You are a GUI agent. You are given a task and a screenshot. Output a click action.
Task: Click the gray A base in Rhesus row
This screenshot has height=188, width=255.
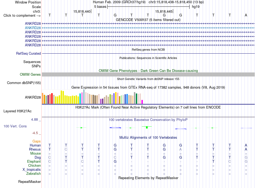coord(181,149)
